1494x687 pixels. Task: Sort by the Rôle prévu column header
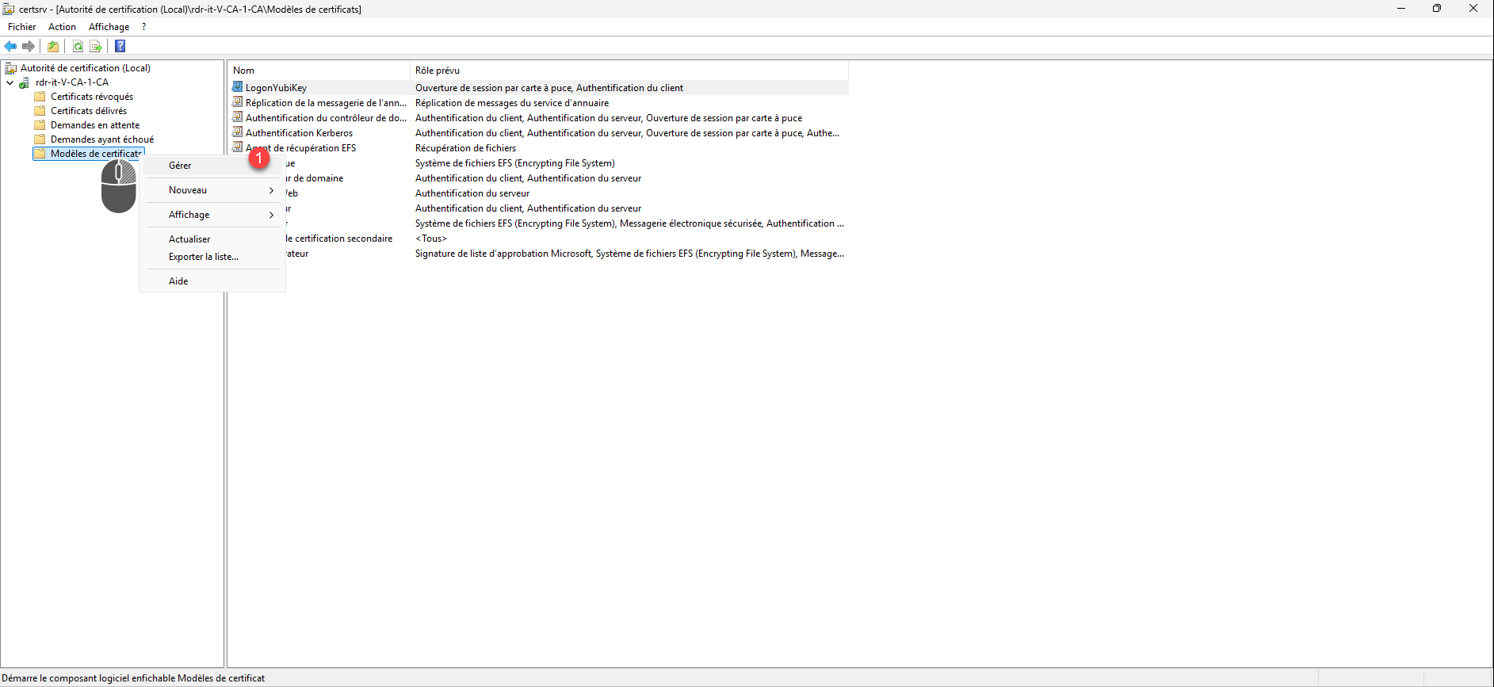click(437, 71)
